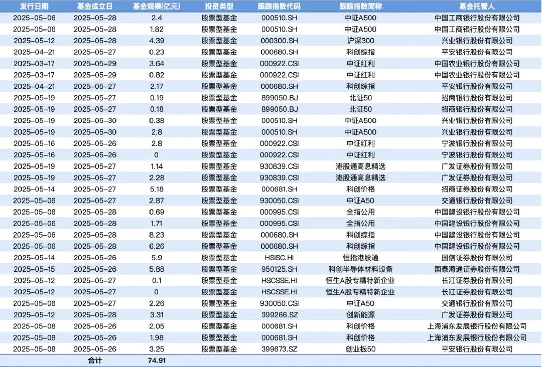Click the 跟踪指数简称 column header
The width and height of the screenshot is (542, 367).
[x=360, y=6]
